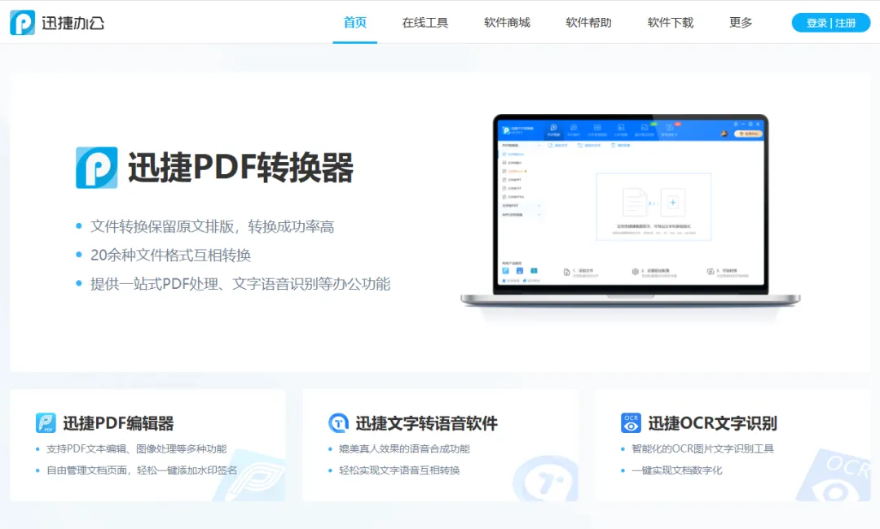This screenshot has width=880, height=529.
Task: Open 软件帮助 navigation item
Action: [x=589, y=23]
